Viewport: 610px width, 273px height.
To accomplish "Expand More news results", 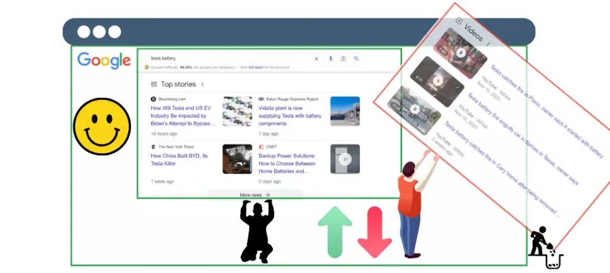I will coord(255,195).
